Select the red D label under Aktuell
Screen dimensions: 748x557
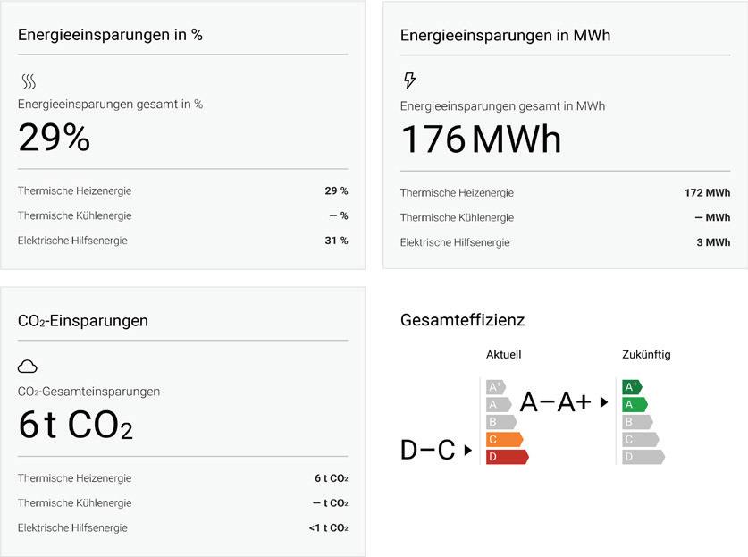506,457
